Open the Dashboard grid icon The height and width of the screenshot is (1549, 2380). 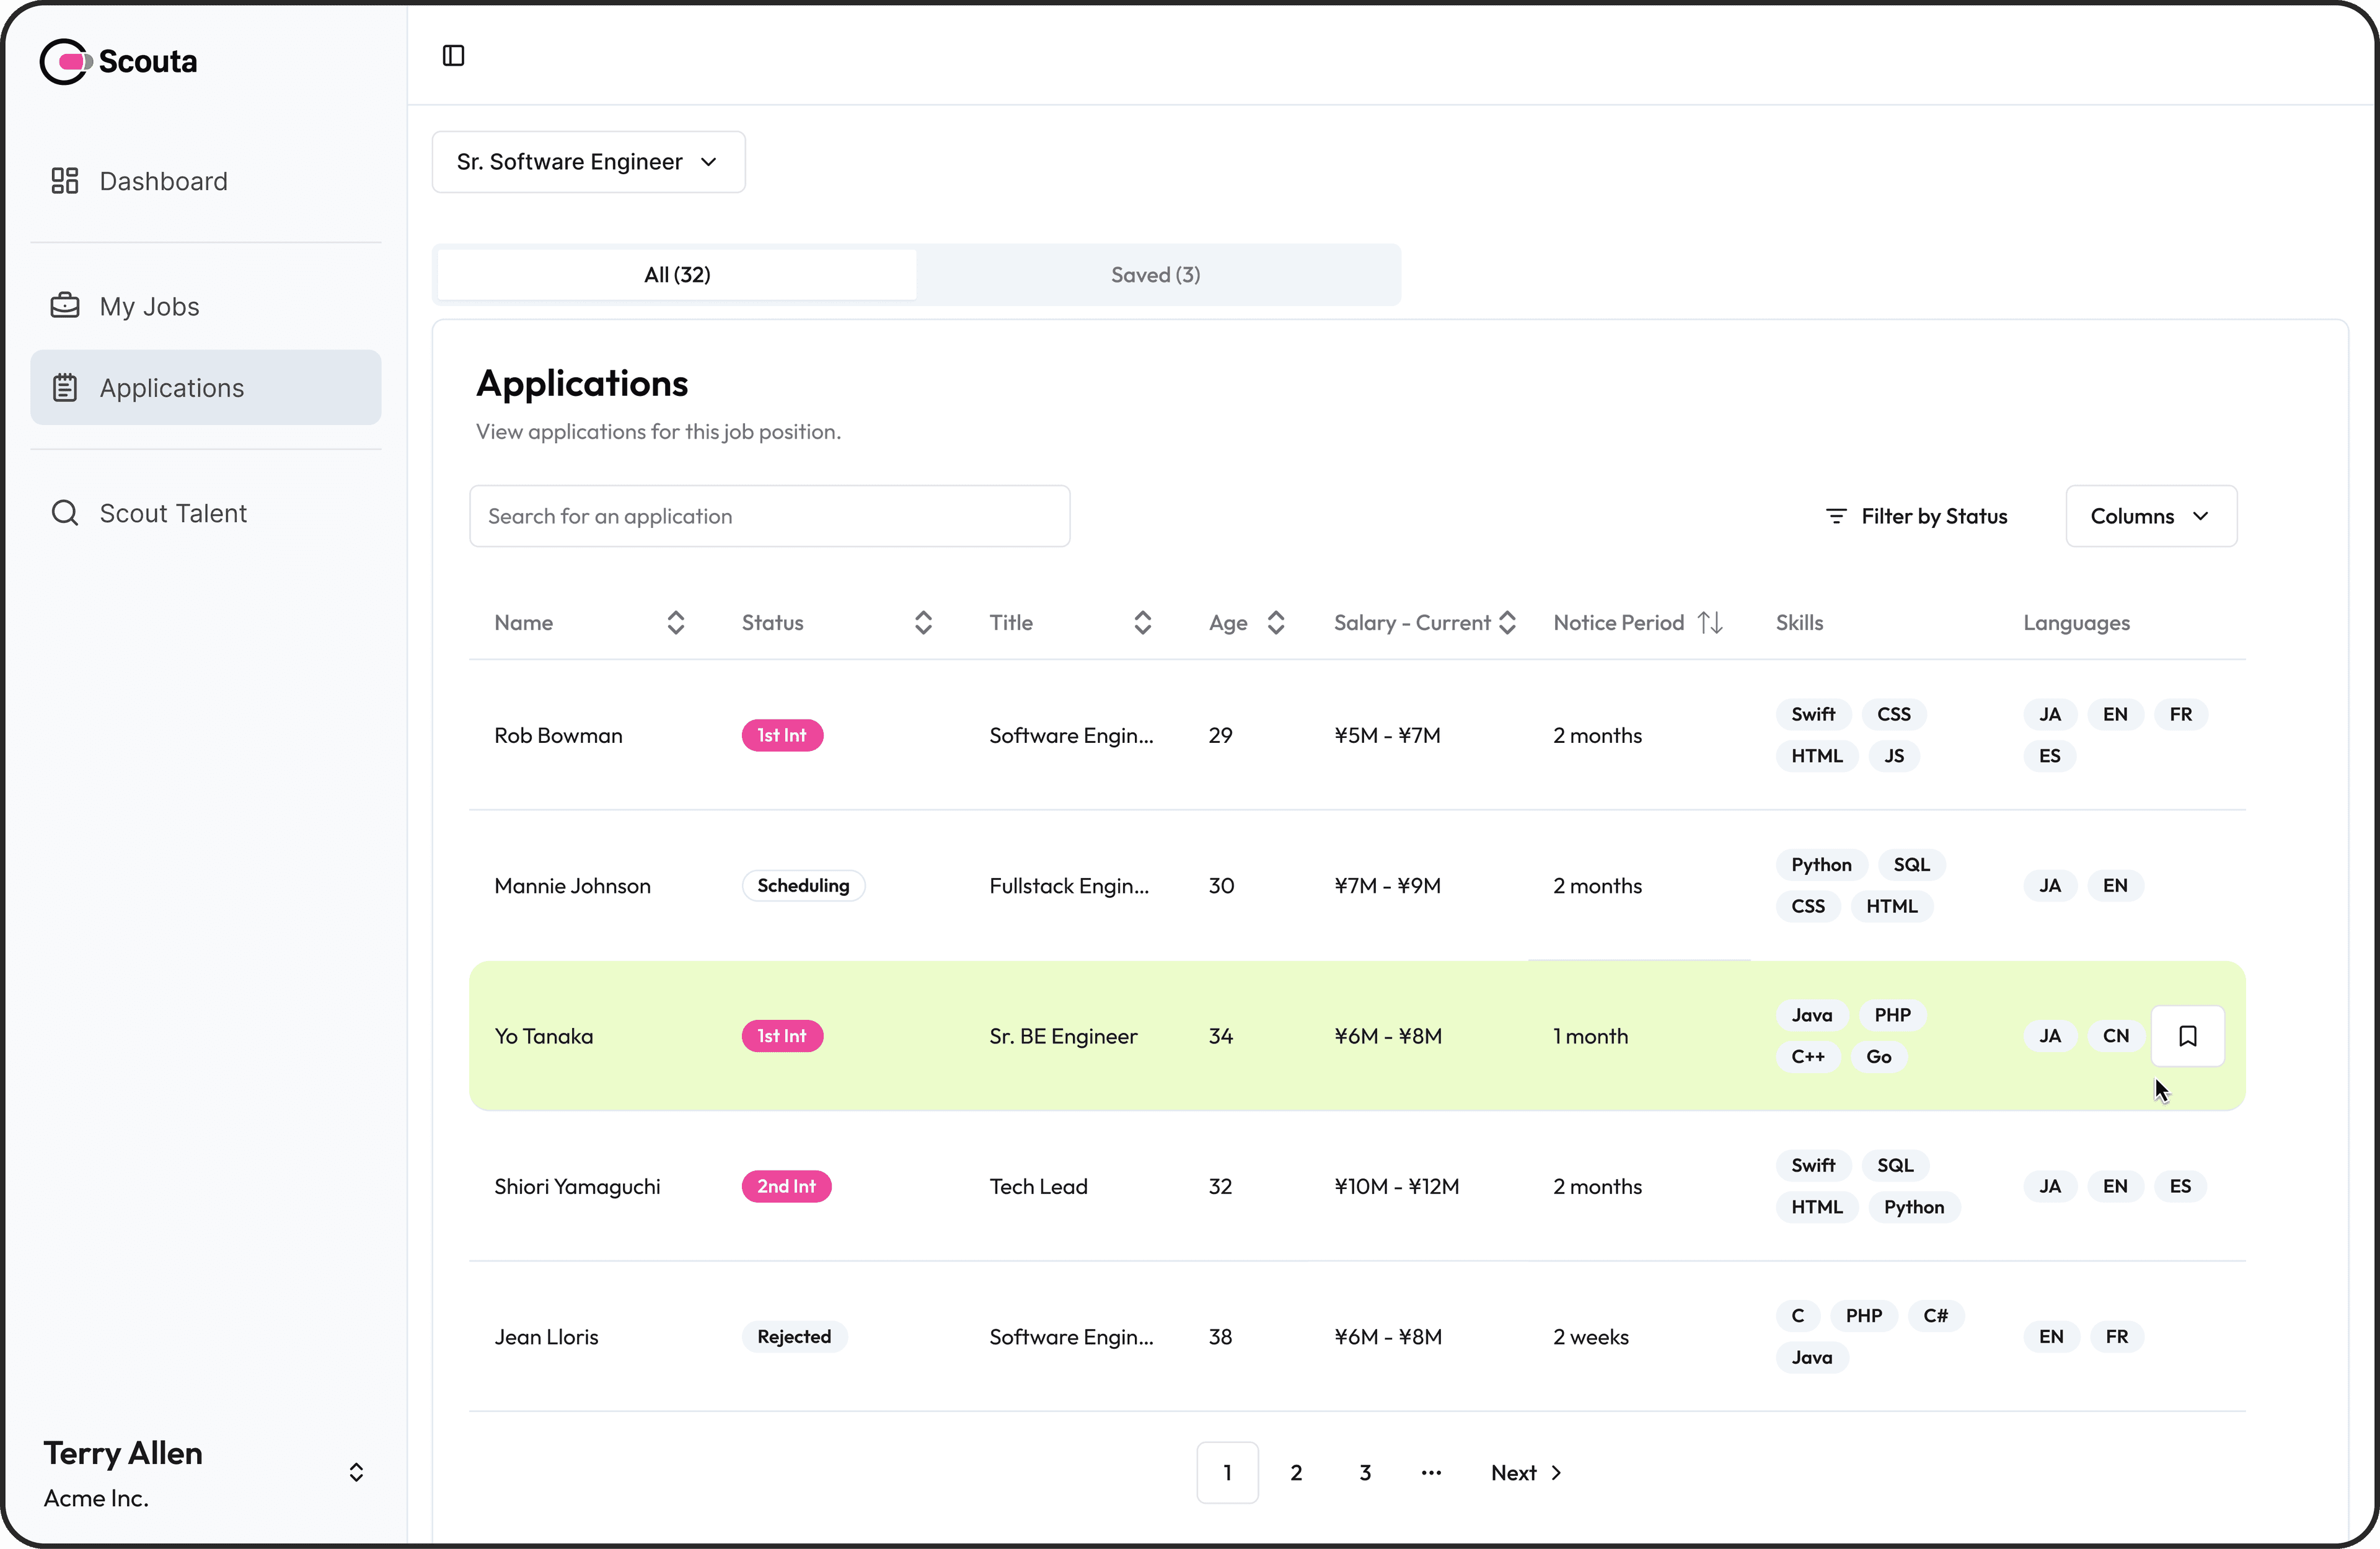(x=65, y=181)
